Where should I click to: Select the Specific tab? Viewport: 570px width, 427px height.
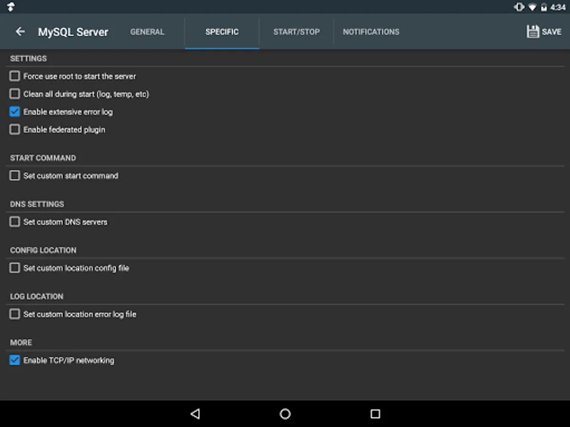[222, 32]
